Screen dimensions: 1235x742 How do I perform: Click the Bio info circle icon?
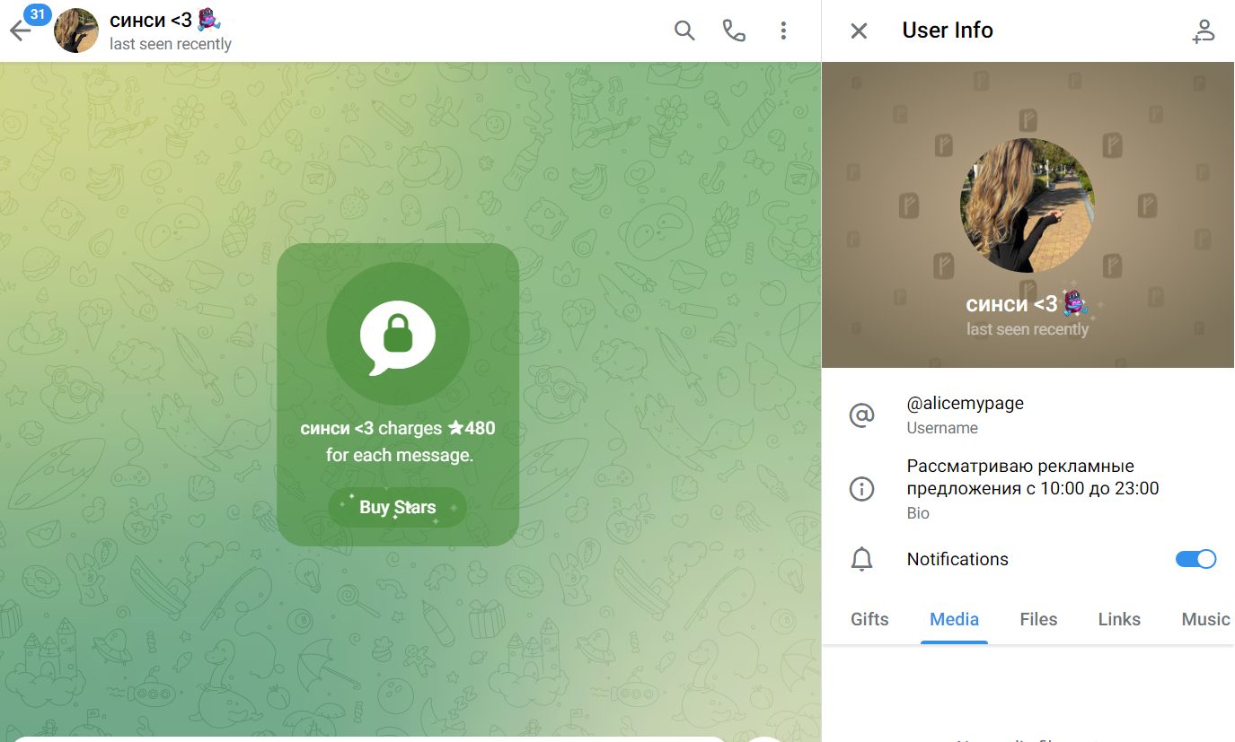click(x=861, y=489)
